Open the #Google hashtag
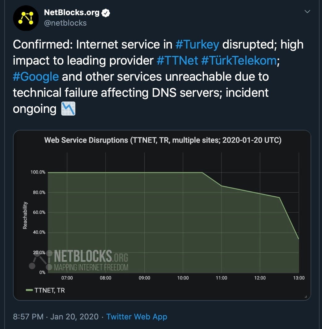 [x=36, y=77]
